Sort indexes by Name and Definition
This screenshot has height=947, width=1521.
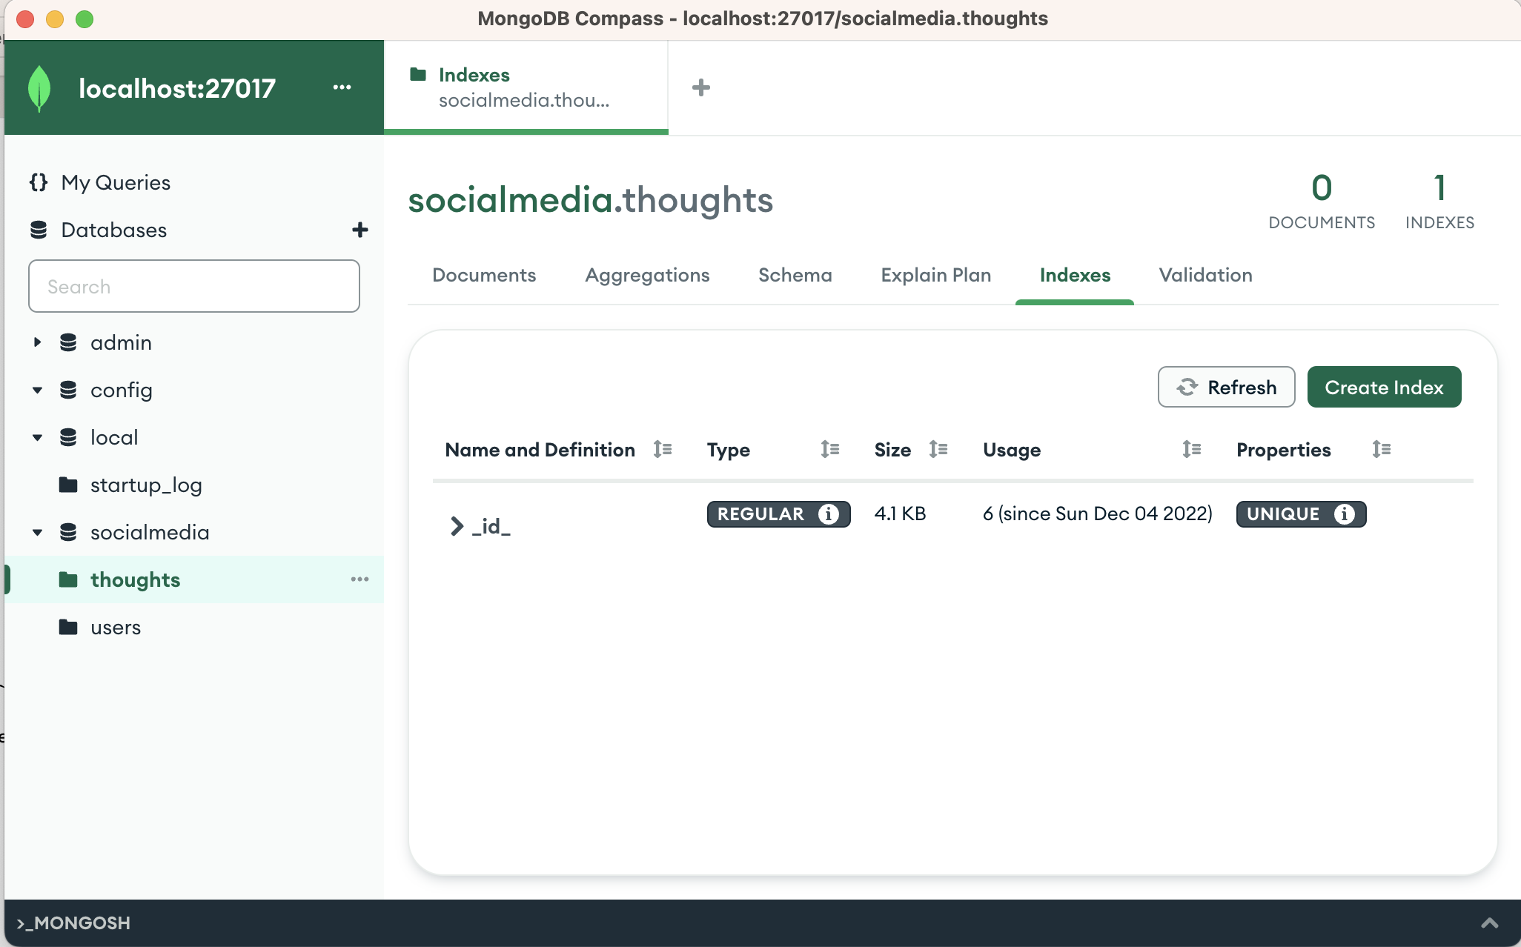[662, 449]
